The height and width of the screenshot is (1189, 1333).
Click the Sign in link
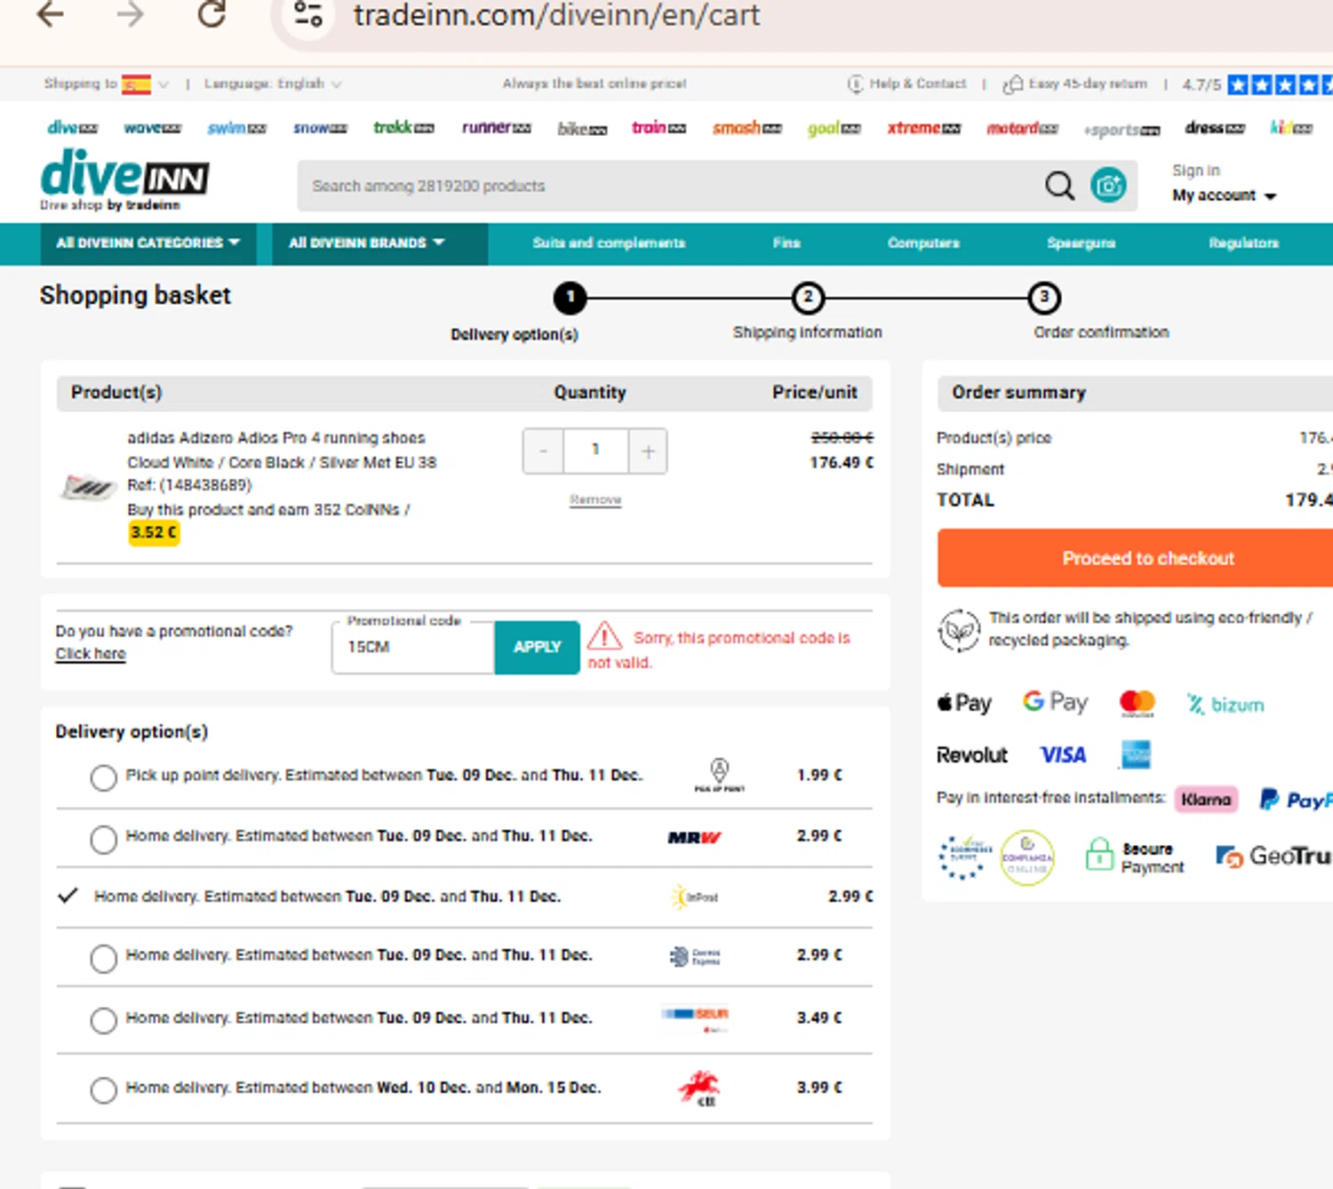point(1195,170)
